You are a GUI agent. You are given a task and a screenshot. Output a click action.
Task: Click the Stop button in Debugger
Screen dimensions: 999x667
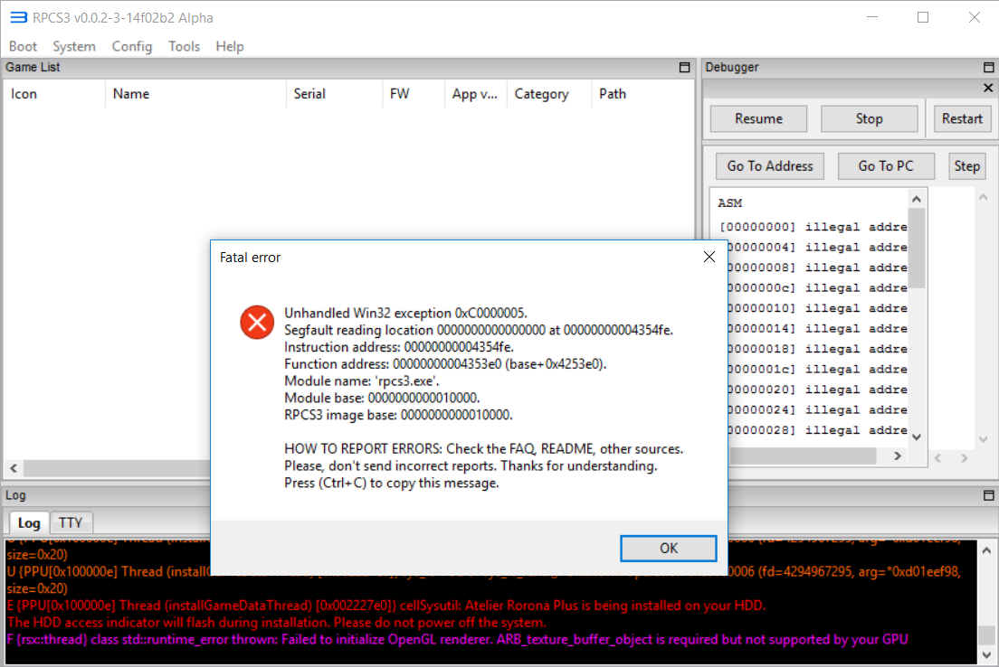869,119
